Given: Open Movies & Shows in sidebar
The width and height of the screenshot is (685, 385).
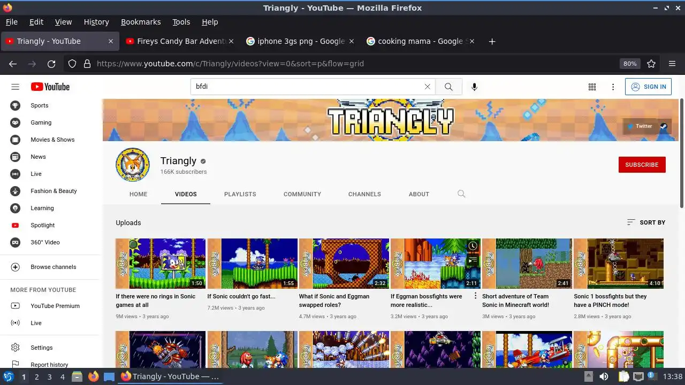Looking at the screenshot, I should [50, 140].
